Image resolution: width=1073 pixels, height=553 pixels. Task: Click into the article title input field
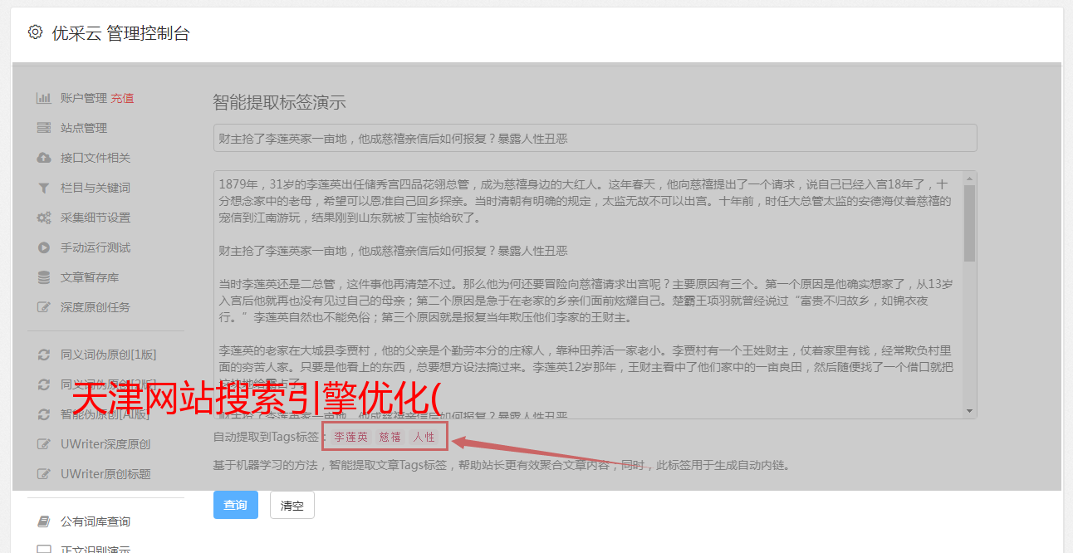(x=595, y=138)
